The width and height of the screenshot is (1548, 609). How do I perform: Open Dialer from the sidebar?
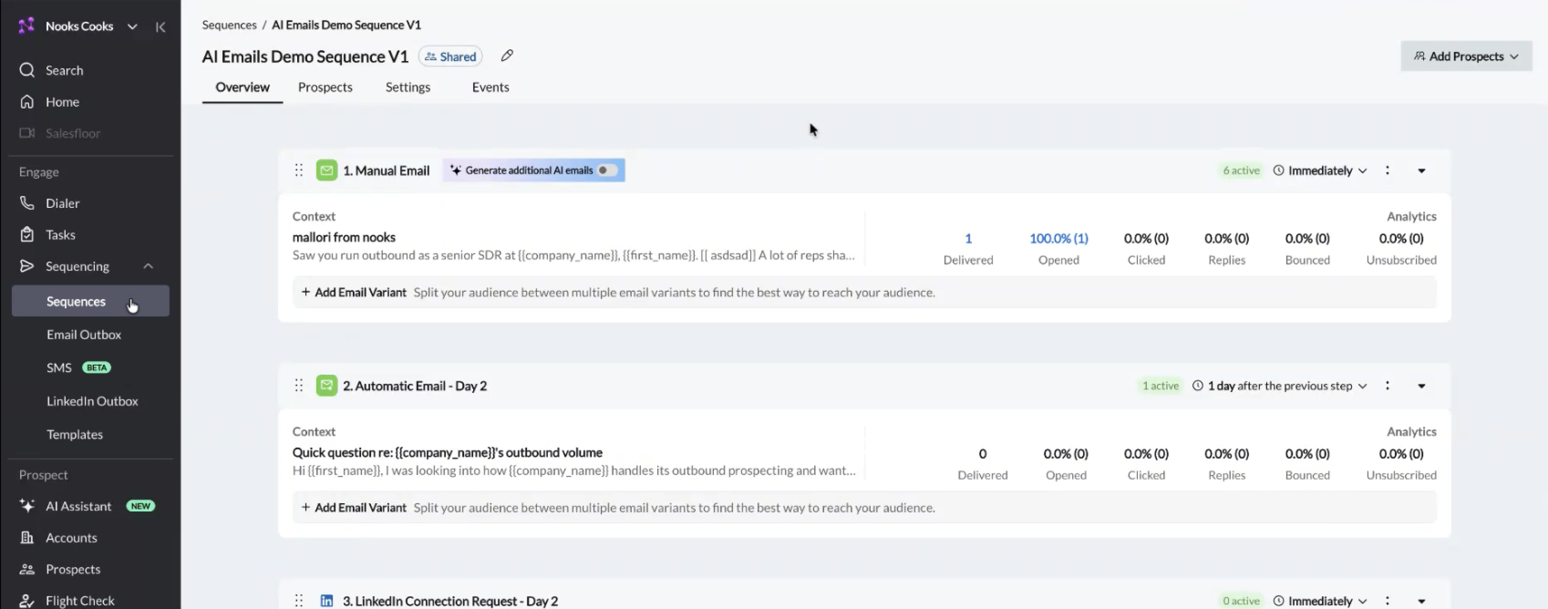(62, 203)
